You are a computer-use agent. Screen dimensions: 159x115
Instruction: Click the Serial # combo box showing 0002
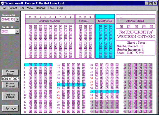[x=10, y=31]
